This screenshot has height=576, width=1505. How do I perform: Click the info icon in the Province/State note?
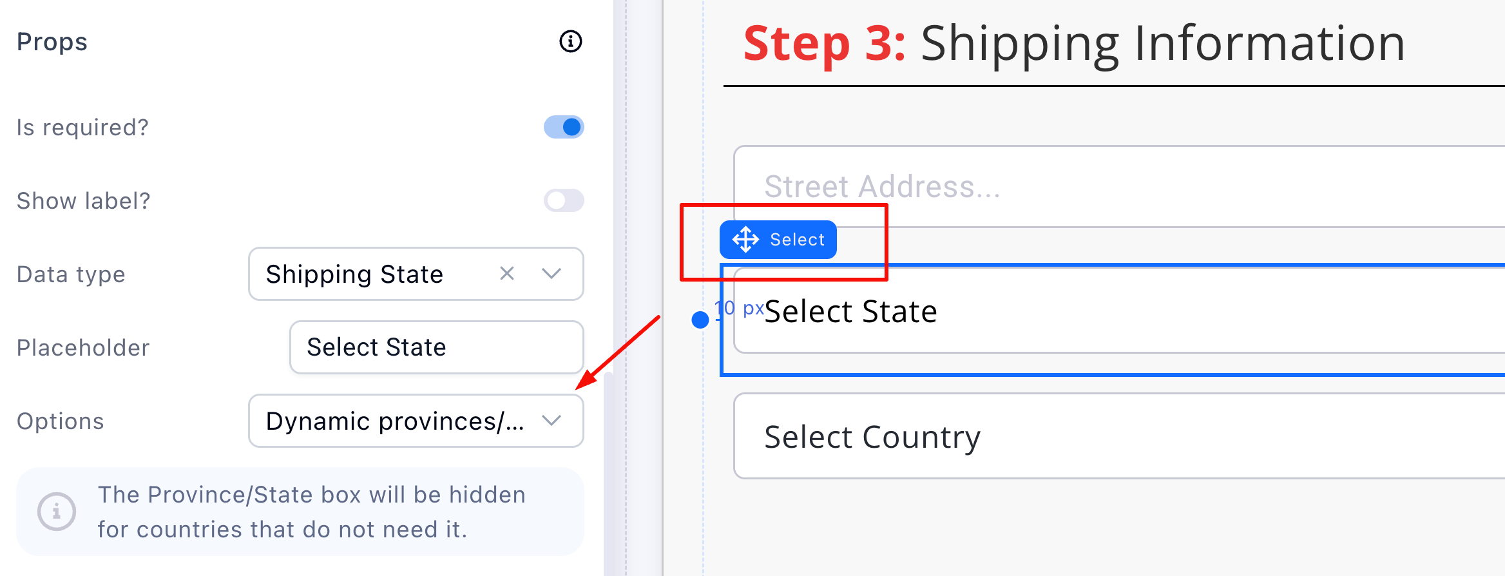click(x=57, y=512)
